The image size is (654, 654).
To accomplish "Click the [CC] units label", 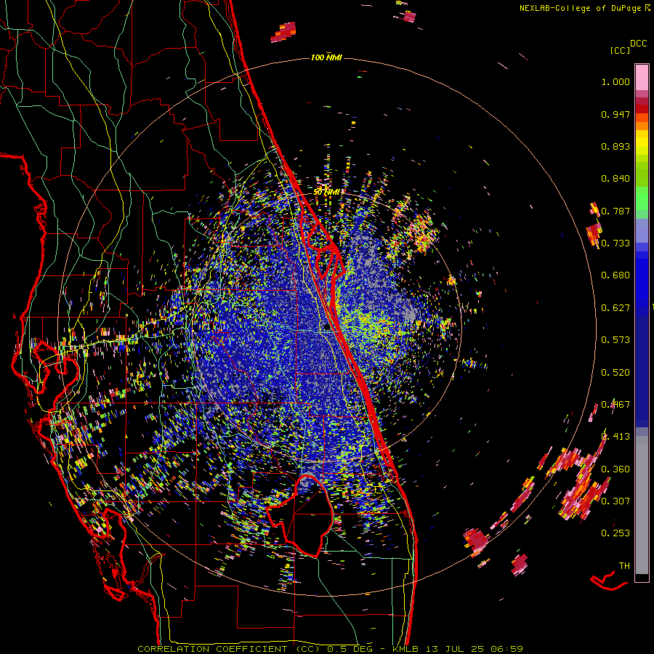I will [620, 50].
